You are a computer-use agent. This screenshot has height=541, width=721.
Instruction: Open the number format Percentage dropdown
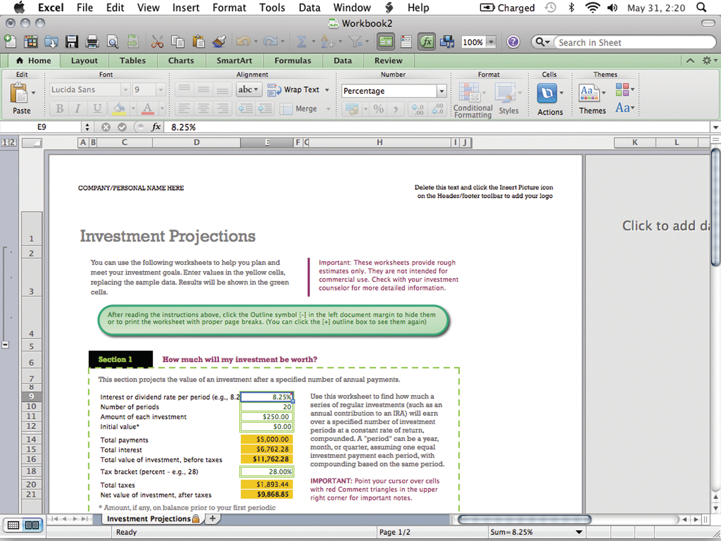pos(441,91)
